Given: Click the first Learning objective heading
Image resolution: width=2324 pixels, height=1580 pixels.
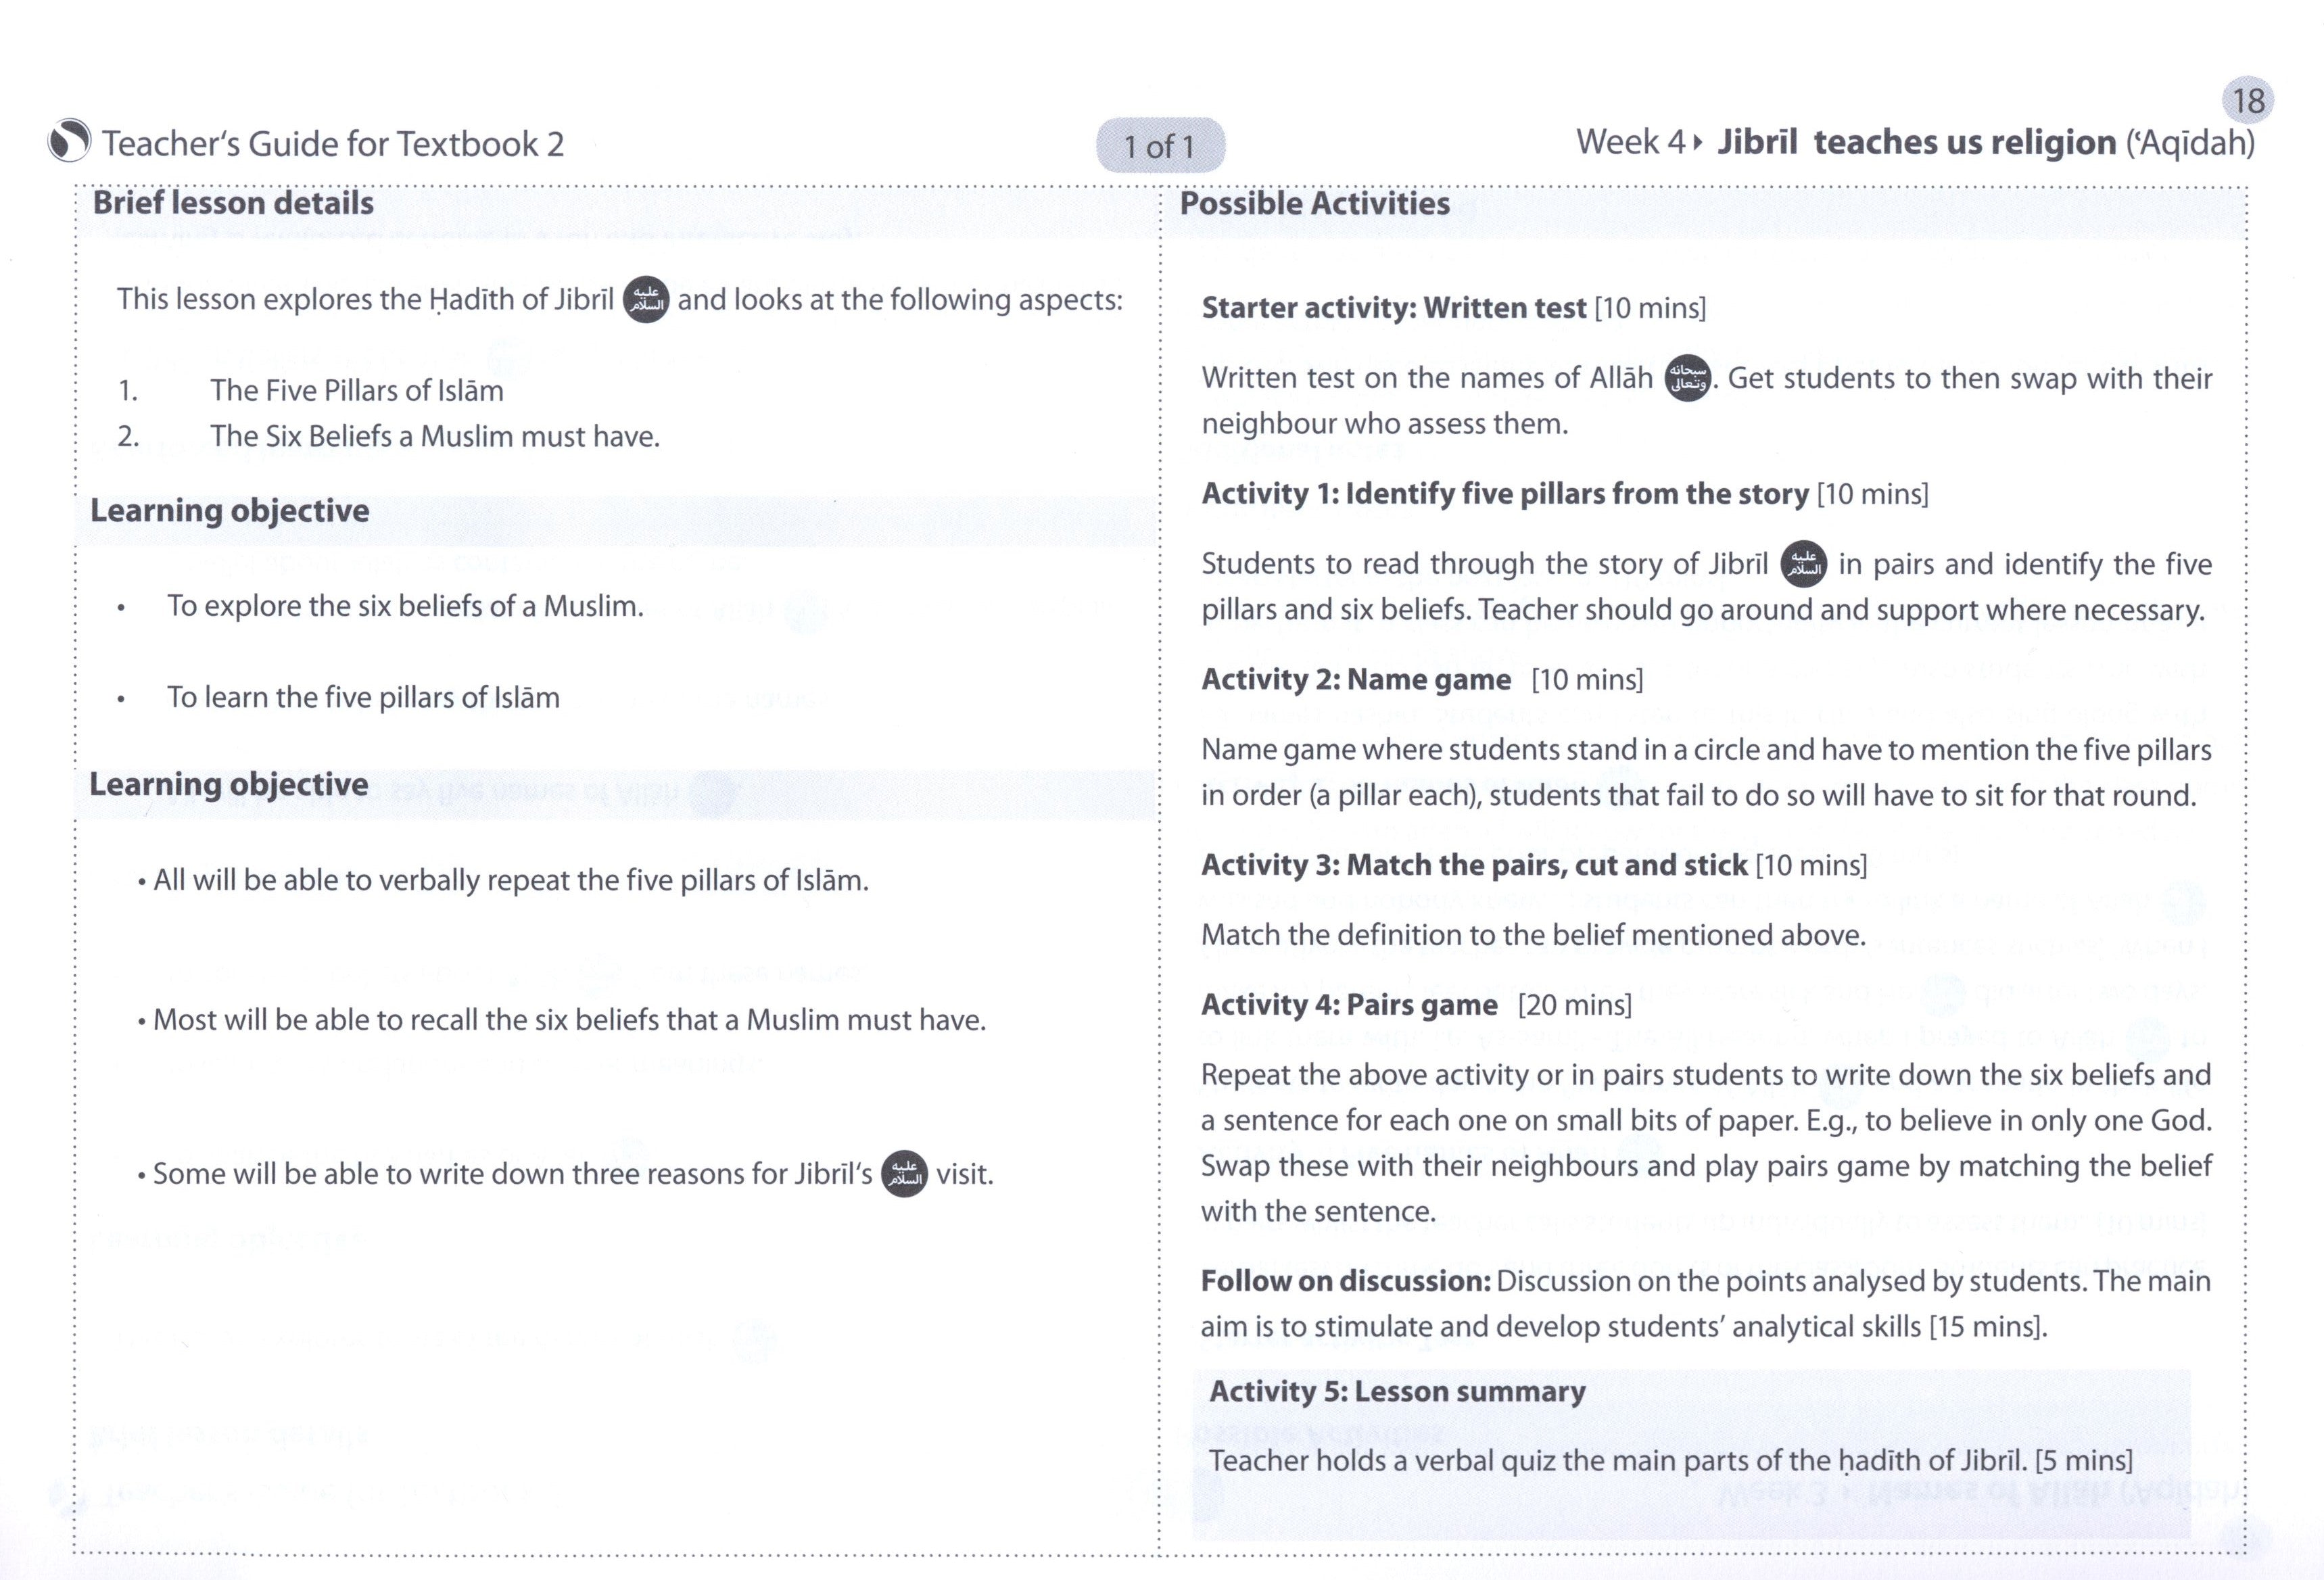Looking at the screenshot, I should click(230, 511).
